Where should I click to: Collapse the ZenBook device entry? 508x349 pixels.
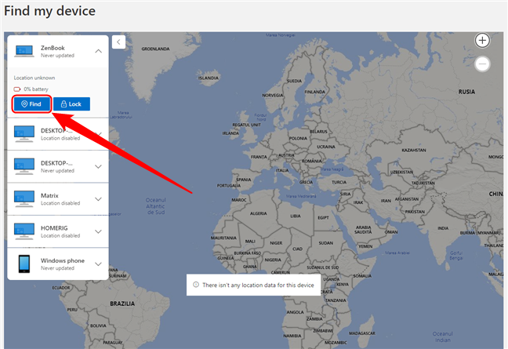click(x=99, y=51)
